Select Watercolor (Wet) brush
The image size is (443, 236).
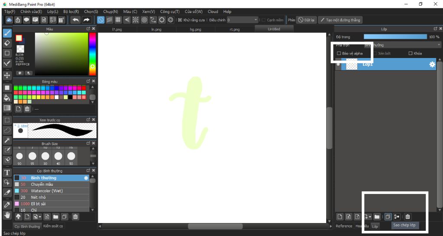point(51,191)
